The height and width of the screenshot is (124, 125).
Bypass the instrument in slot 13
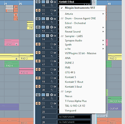[47, 27]
